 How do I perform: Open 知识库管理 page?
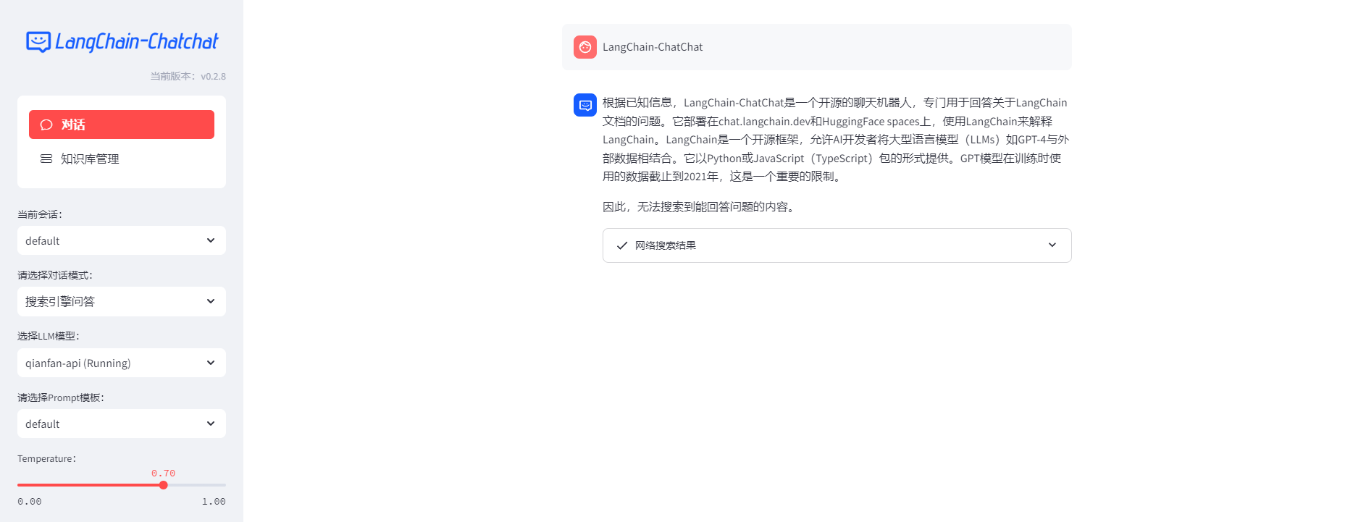pos(122,159)
